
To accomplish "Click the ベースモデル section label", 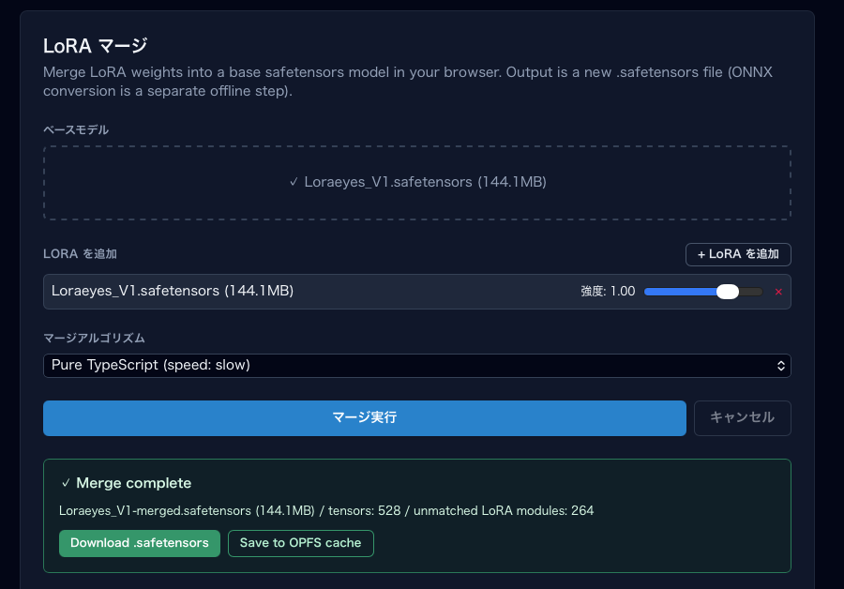I will tap(76, 130).
